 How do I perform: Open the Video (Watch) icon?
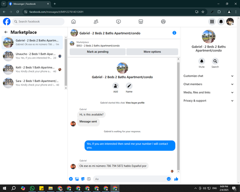click(x=119, y=22)
